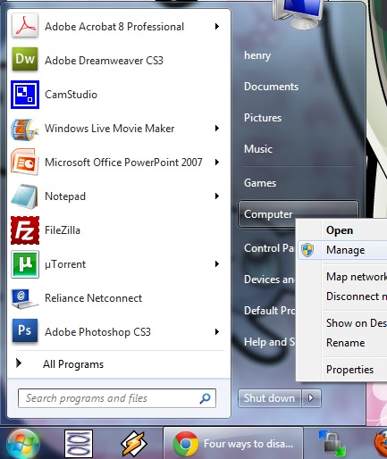Open Control Panel link
This screenshot has width=387, height=459.
[269, 248]
